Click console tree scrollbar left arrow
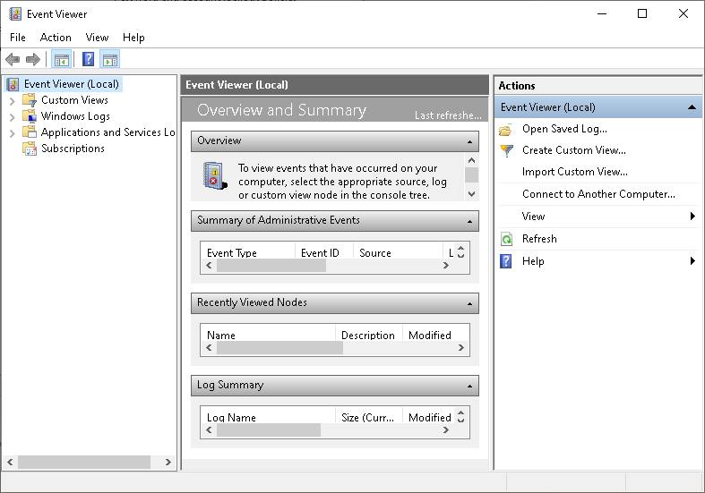The image size is (705, 493). (10, 462)
